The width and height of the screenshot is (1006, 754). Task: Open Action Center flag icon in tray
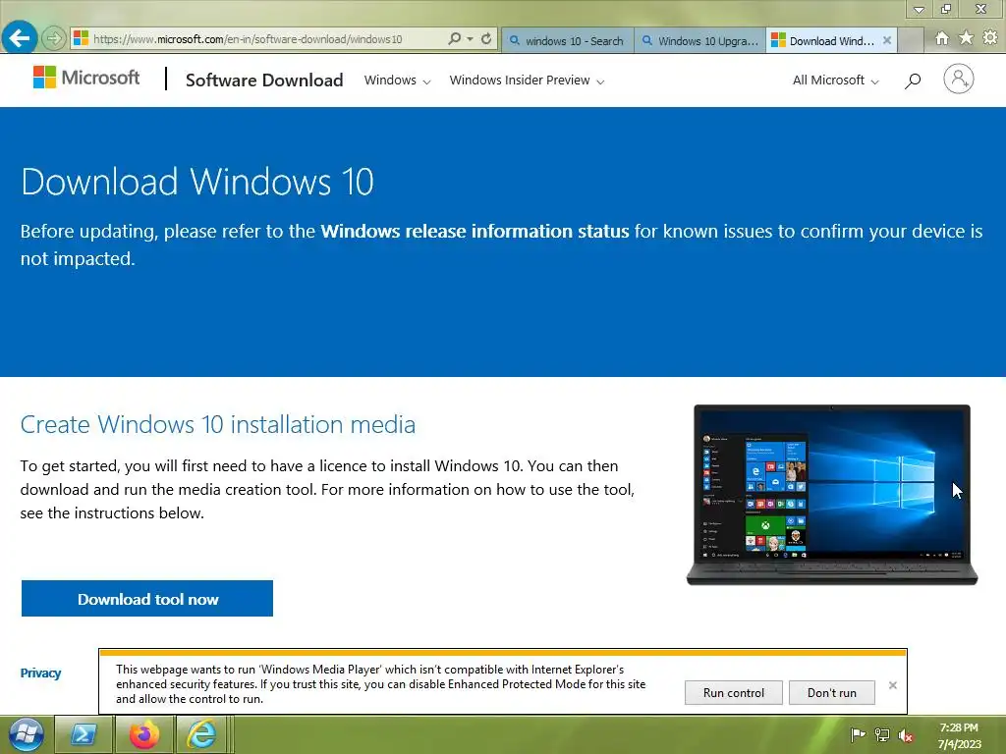click(858, 734)
